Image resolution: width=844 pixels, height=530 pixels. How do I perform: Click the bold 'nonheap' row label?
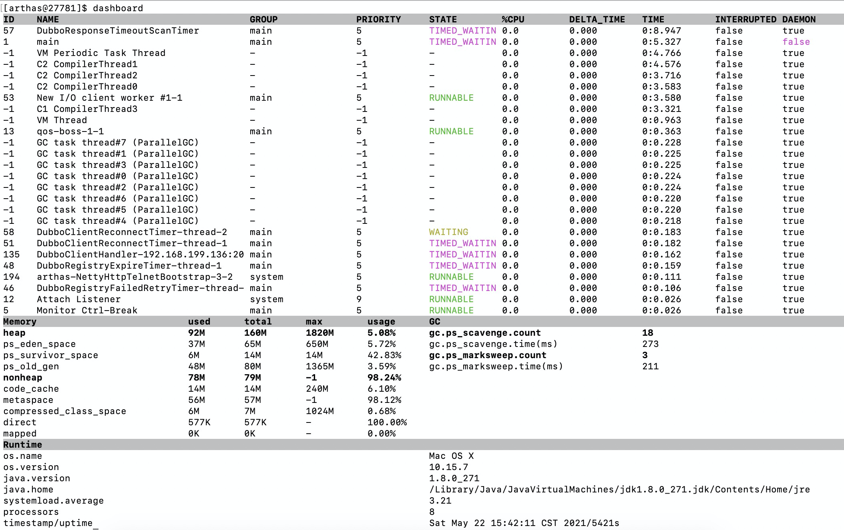click(22, 377)
